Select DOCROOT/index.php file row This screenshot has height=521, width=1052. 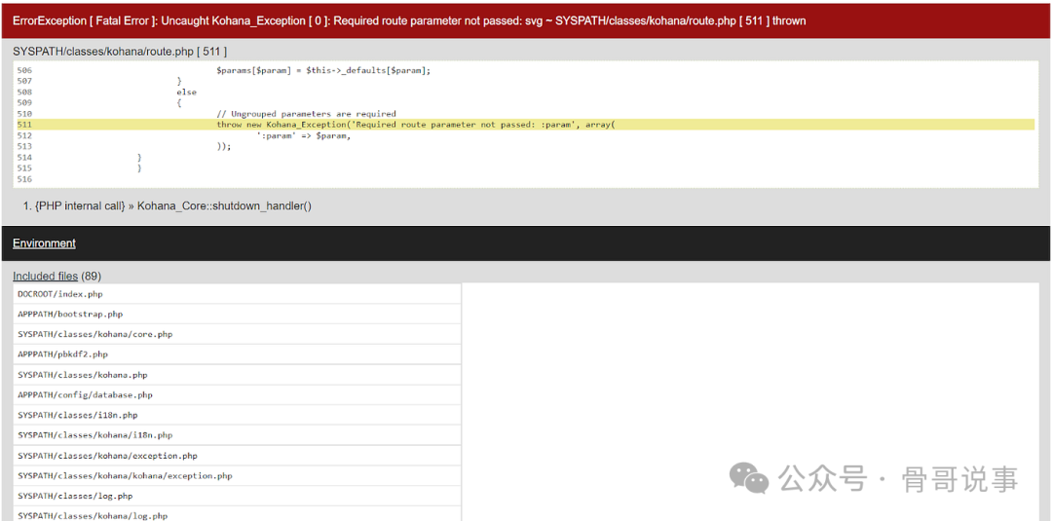pyautogui.click(x=237, y=294)
